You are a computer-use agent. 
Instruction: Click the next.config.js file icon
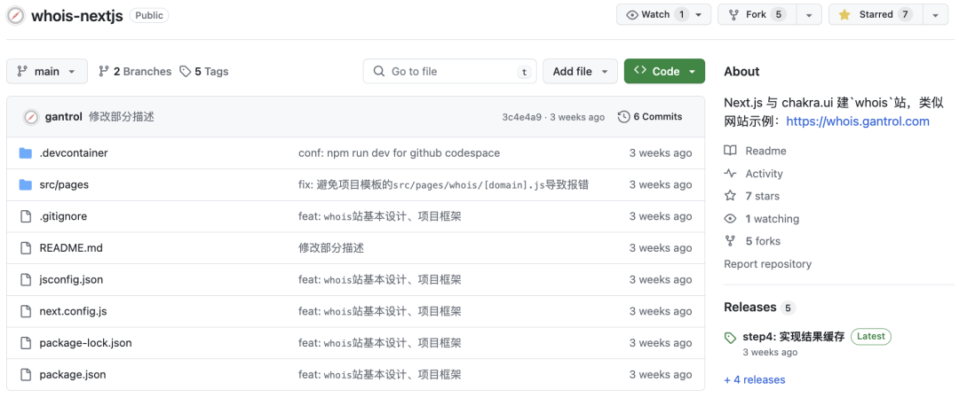pos(25,311)
